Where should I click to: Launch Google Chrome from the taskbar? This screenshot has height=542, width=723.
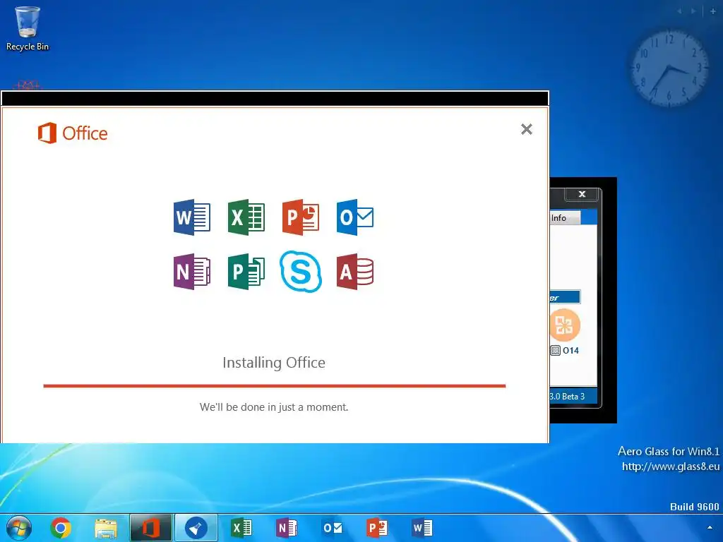(x=61, y=528)
